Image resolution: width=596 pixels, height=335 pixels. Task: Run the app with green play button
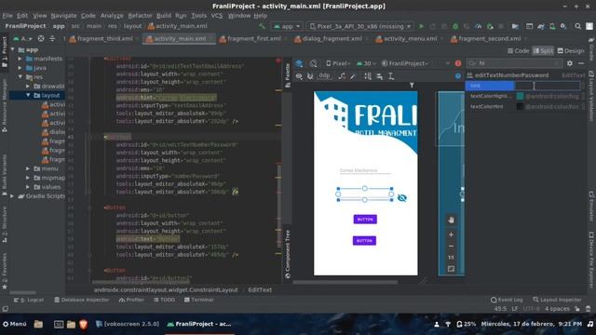(421, 26)
